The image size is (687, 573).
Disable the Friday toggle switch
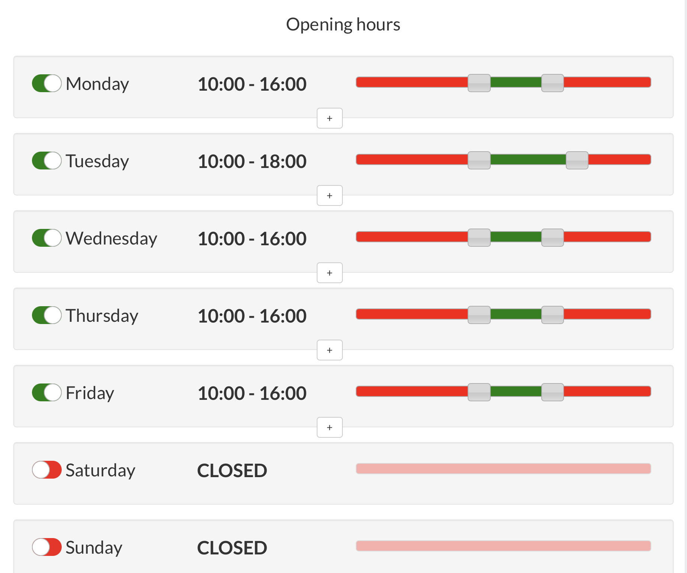click(x=47, y=392)
